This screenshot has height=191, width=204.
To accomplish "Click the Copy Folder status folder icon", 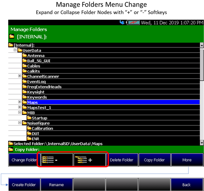I will tap(11, 149).
